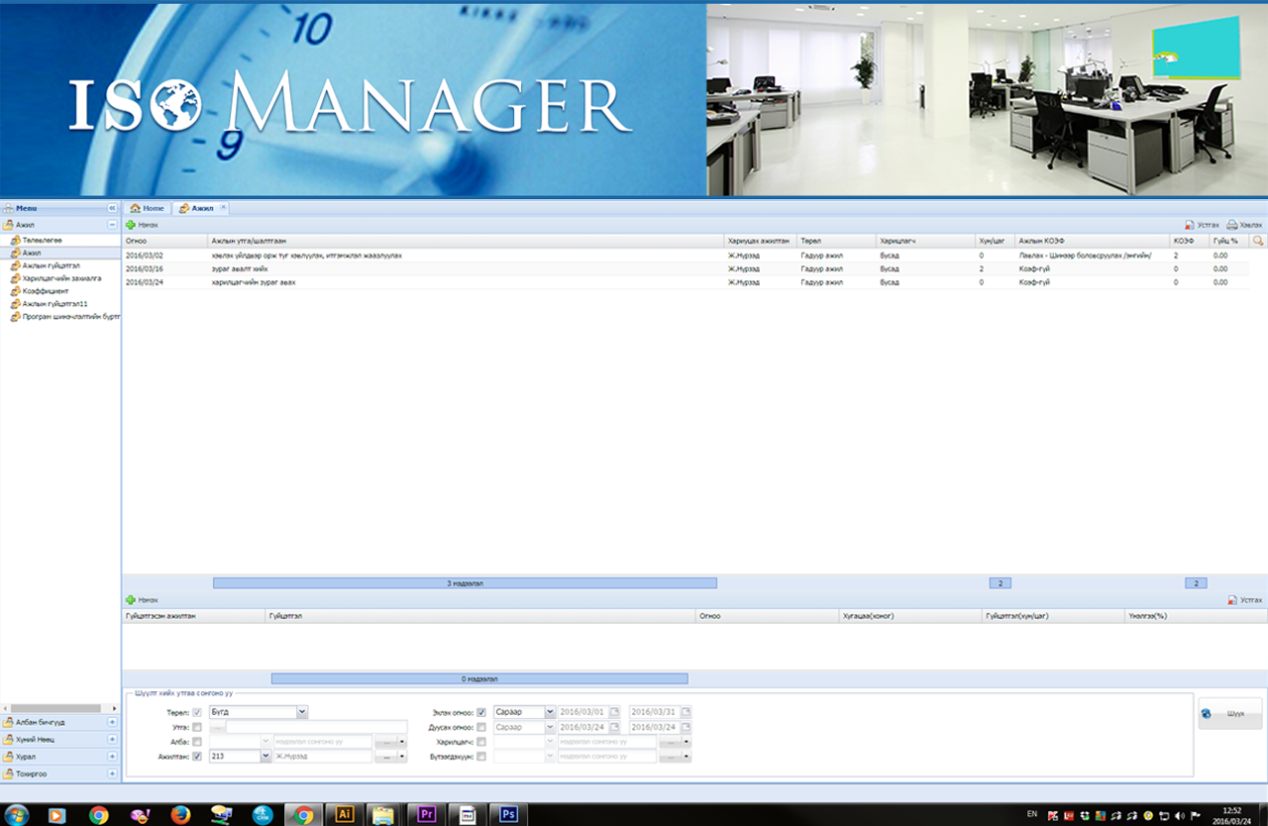This screenshot has width=1268, height=826.
Task: Expand the Хүний Нөөц section
Action: tap(112, 739)
